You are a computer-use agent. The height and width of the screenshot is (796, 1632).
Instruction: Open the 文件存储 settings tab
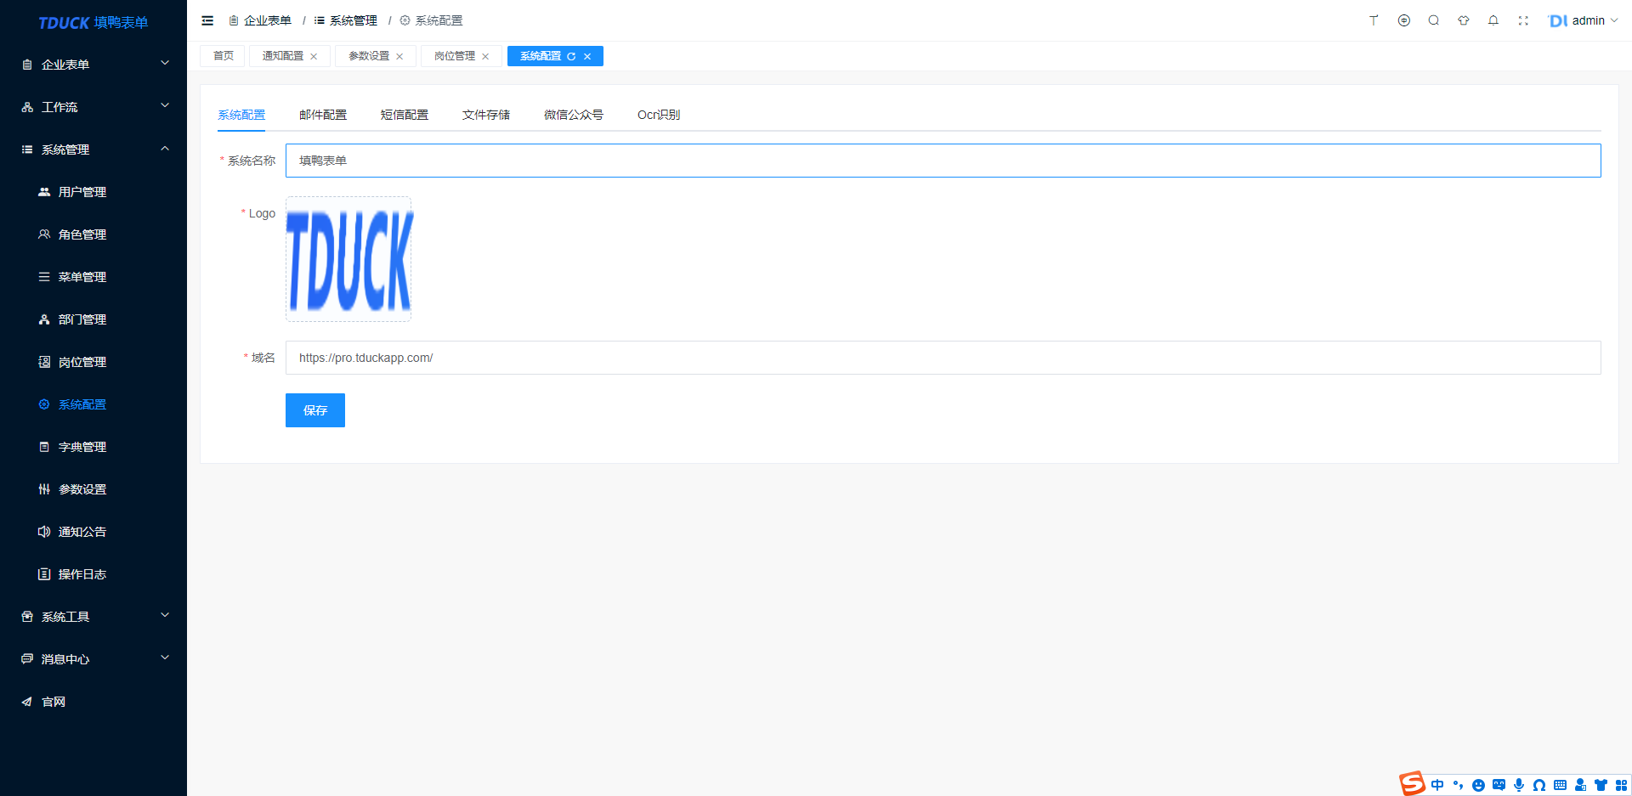click(x=486, y=115)
